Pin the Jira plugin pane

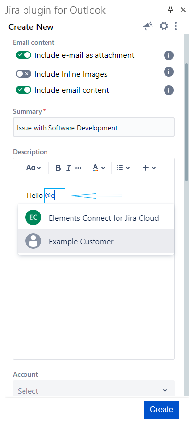pyautogui.click(x=171, y=10)
